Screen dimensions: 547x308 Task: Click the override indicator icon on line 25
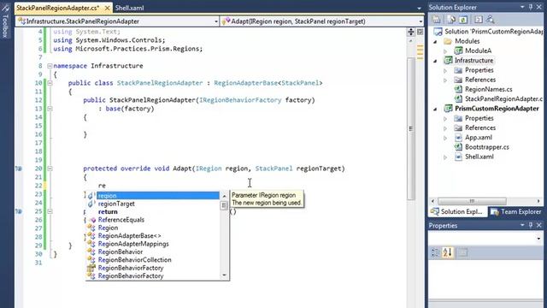pyautogui.click(x=19, y=211)
